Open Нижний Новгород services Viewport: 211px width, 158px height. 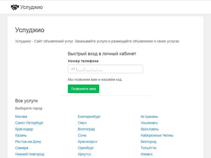pyautogui.click(x=30, y=154)
